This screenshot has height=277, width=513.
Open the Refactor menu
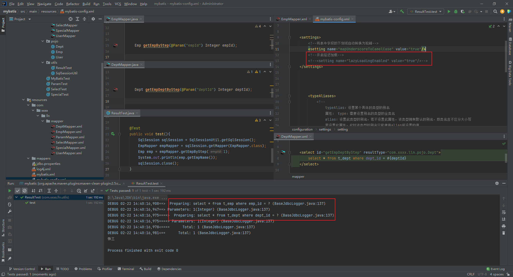[x=73, y=4]
